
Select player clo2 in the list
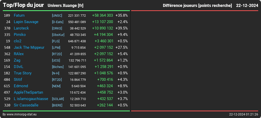pyautogui.click(x=18, y=41)
